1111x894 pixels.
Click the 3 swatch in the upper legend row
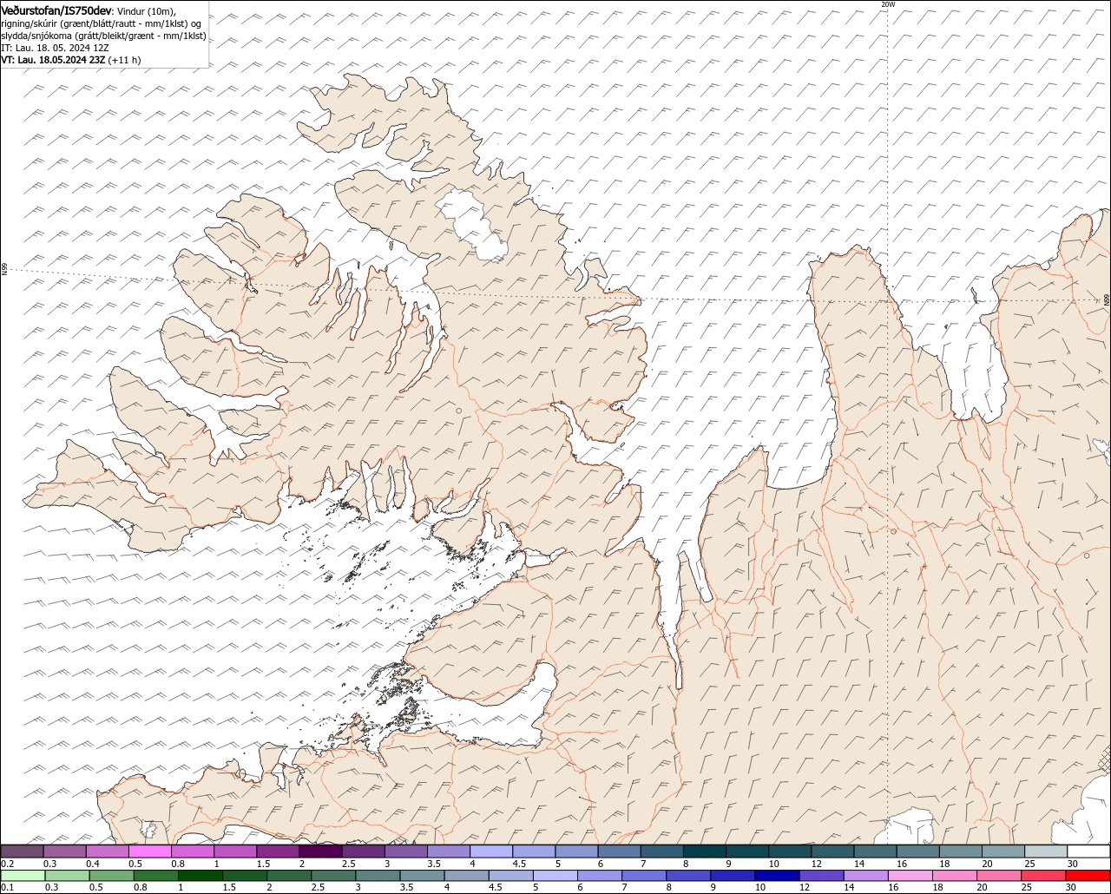[x=406, y=851]
